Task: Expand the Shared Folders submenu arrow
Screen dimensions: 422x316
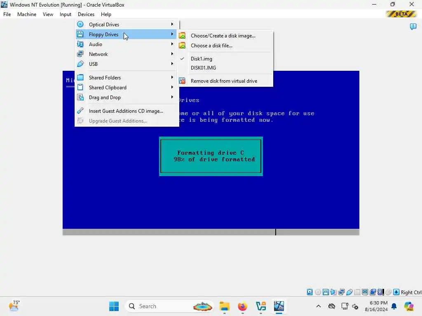Action: coord(172,77)
